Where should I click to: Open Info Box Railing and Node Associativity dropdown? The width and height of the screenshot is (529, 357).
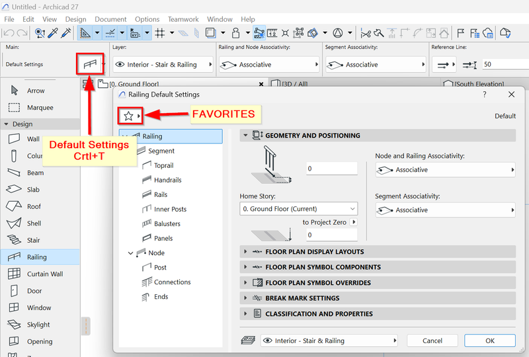(x=269, y=64)
